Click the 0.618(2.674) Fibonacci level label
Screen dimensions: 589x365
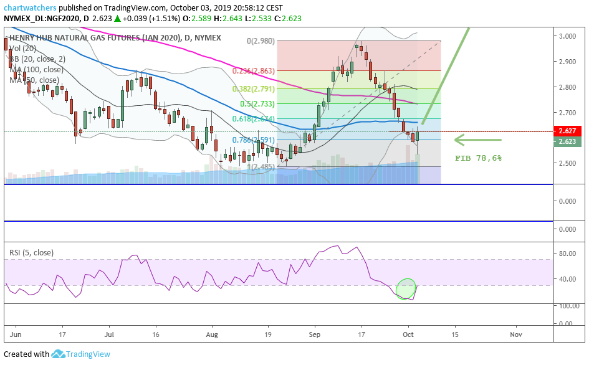click(253, 119)
